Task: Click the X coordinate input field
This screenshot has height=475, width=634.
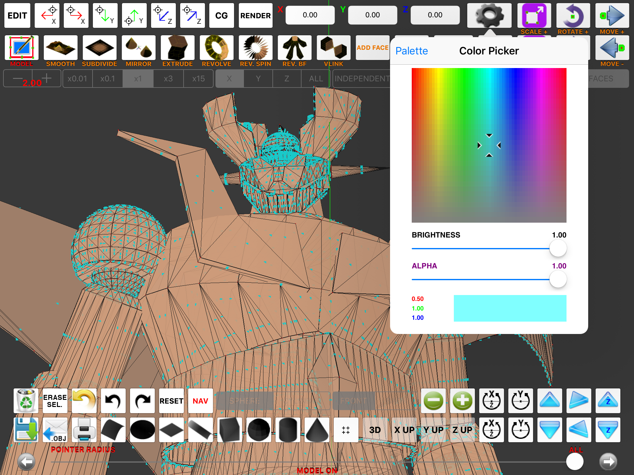Action: (x=310, y=15)
